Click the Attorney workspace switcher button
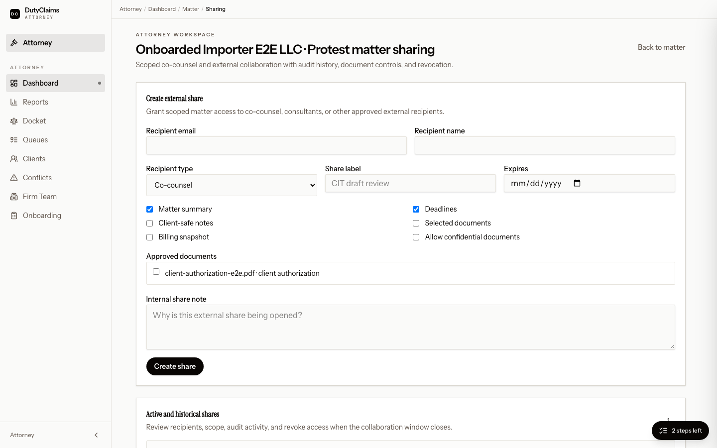The width and height of the screenshot is (717, 448). (x=55, y=43)
